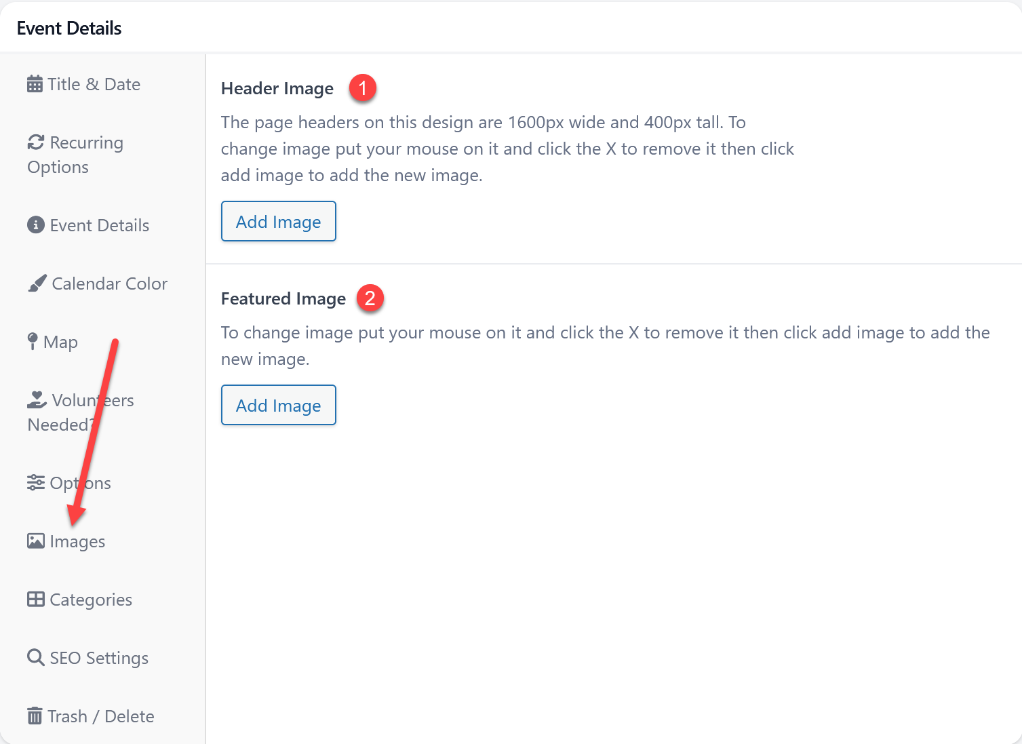Click the sliders icon next to Options

36,483
